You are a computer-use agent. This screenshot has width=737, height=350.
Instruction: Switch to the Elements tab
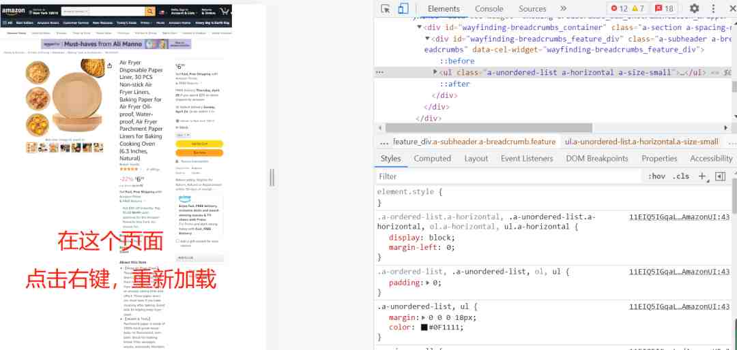tap(444, 8)
